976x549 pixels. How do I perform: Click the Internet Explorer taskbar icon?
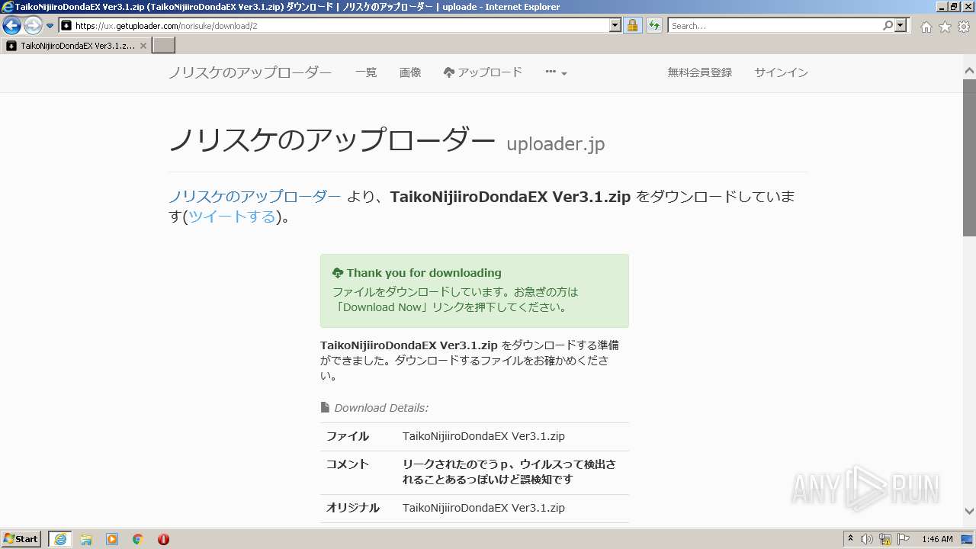[x=60, y=539]
